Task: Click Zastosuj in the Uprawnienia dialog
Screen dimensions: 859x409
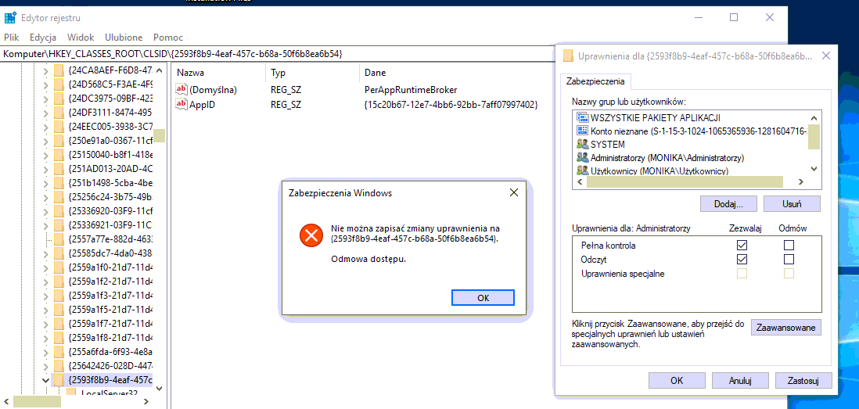Action: click(803, 381)
